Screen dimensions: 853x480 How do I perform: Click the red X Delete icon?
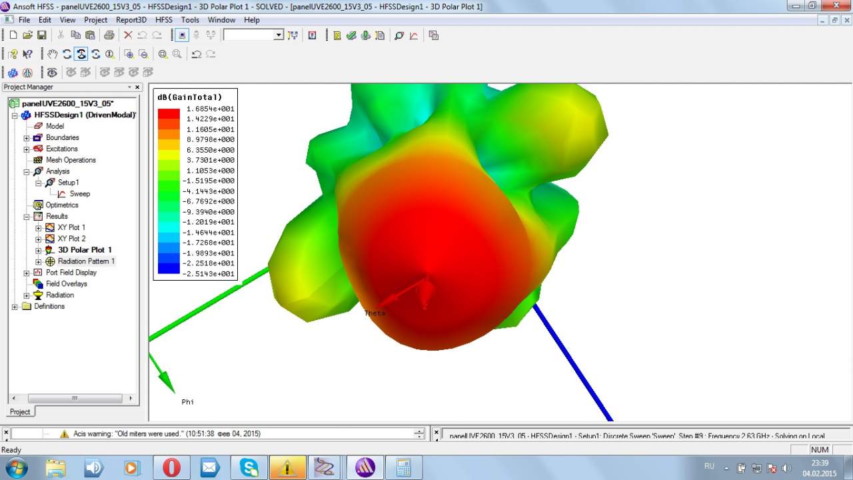128,35
